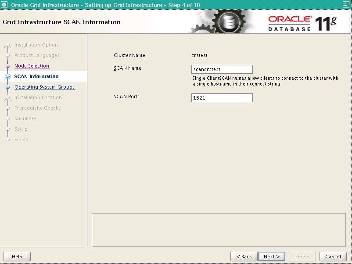
Task: Click the Product Languages step bullet icon
Action: pyautogui.click(x=7, y=56)
